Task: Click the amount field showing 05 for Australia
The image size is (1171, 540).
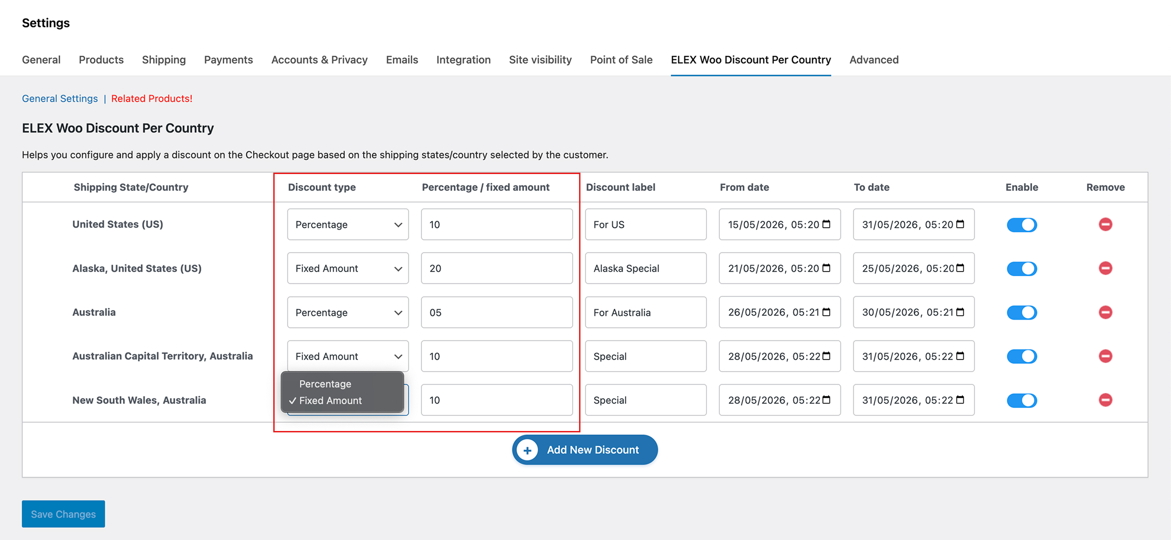Action: [497, 312]
